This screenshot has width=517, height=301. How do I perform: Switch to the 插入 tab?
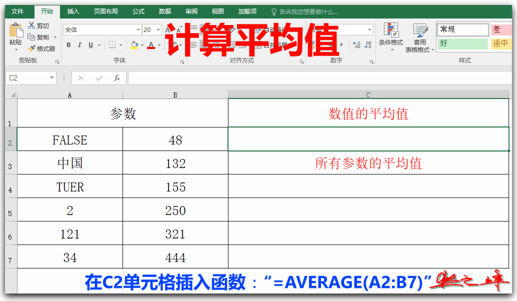(x=73, y=11)
